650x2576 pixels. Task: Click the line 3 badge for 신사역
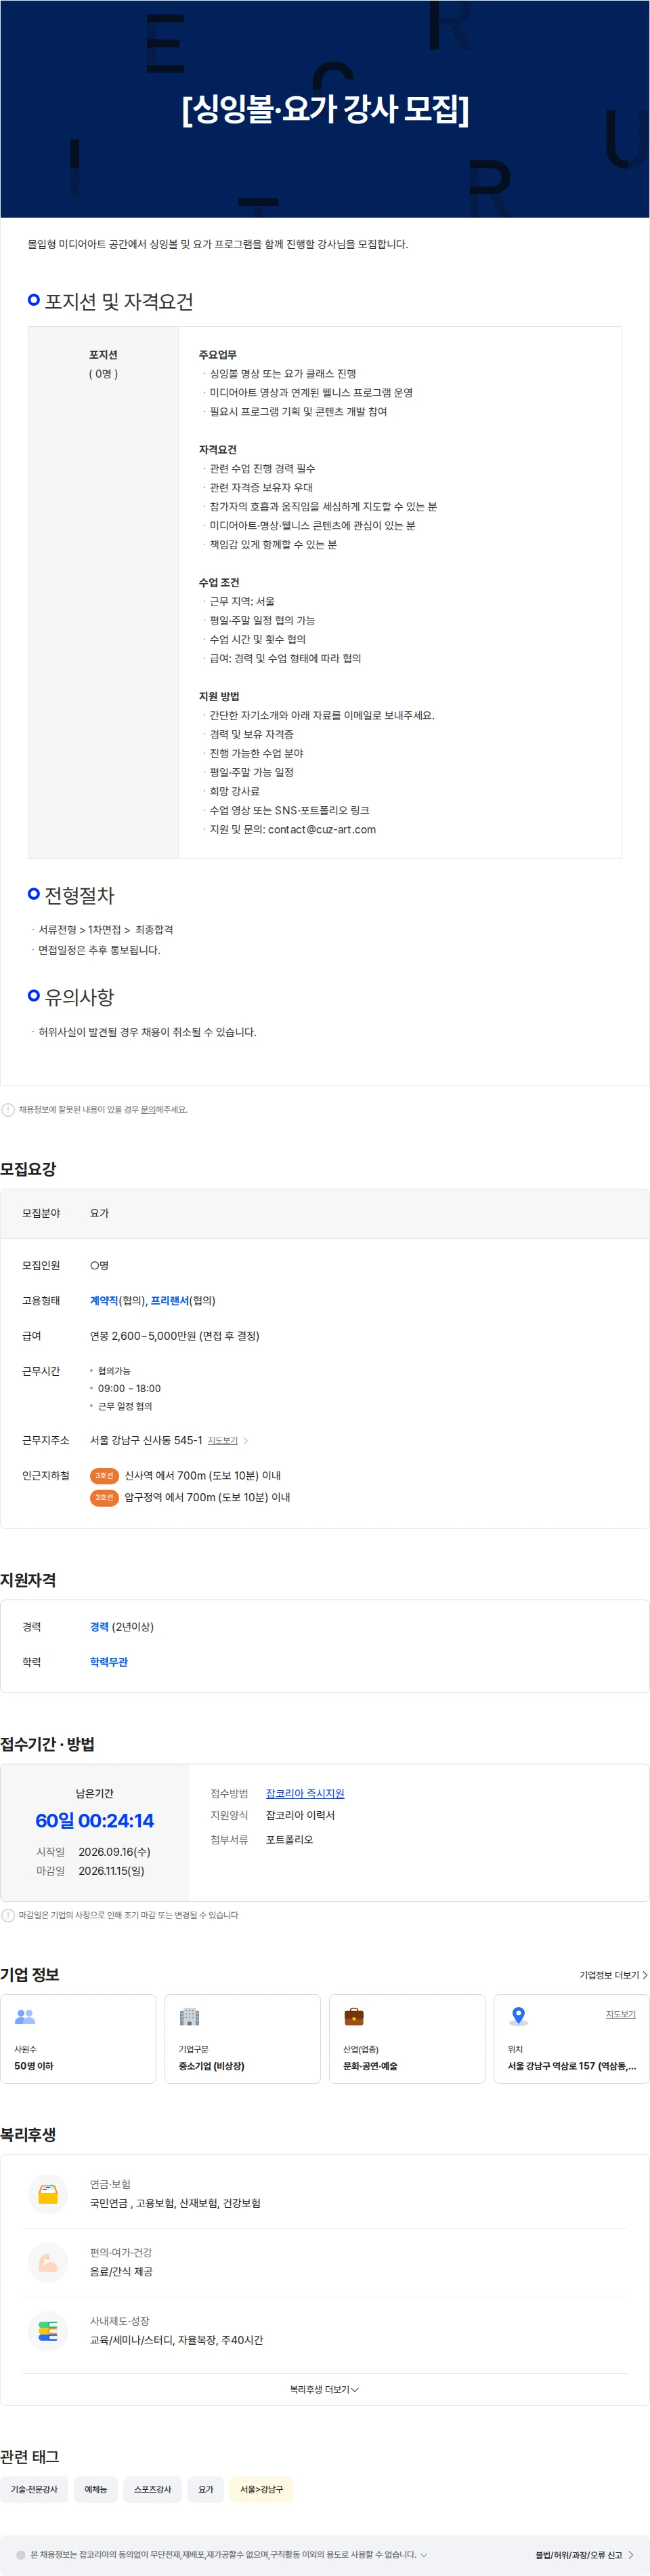(104, 1475)
